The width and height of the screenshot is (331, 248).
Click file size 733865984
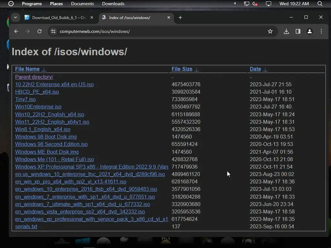pos(185,99)
